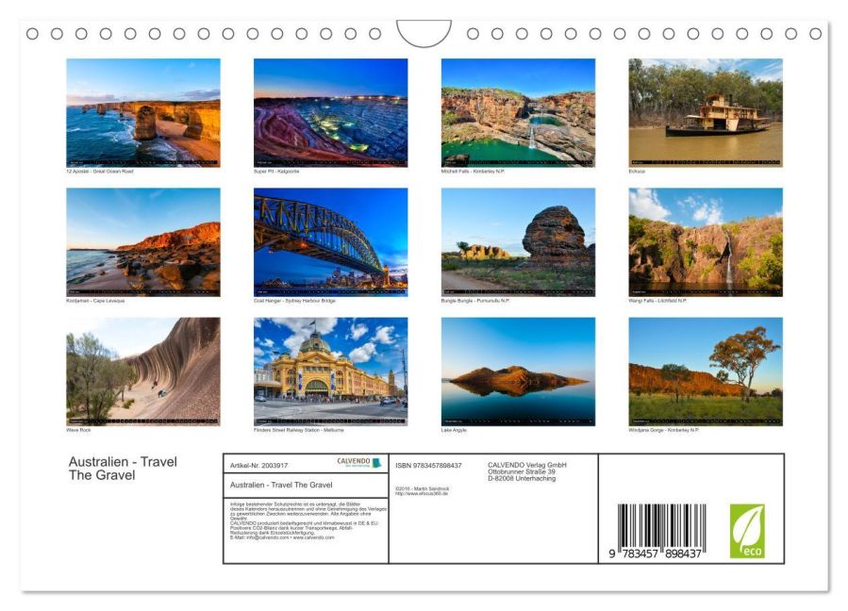Select the Super Pit Kalgoorlie photo
Screen dimensions: 848x611
[330, 112]
